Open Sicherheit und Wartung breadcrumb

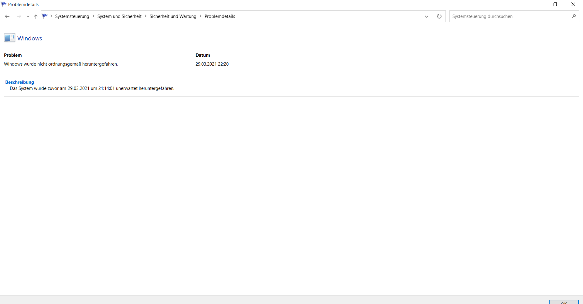[x=173, y=16]
